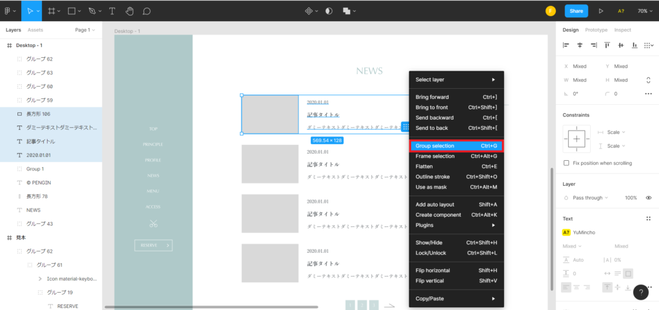Choose Add auto layout menu item
This screenshot has height=310, width=659.
pyautogui.click(x=456, y=205)
